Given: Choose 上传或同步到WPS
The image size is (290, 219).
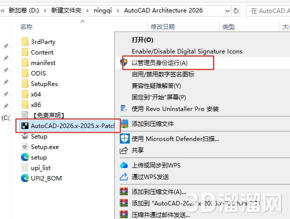Looking at the screenshot, I should coord(156,165).
